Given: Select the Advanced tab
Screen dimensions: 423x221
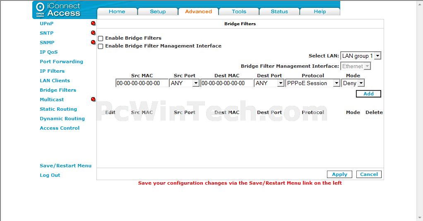Looking at the screenshot, I should click(x=199, y=12).
